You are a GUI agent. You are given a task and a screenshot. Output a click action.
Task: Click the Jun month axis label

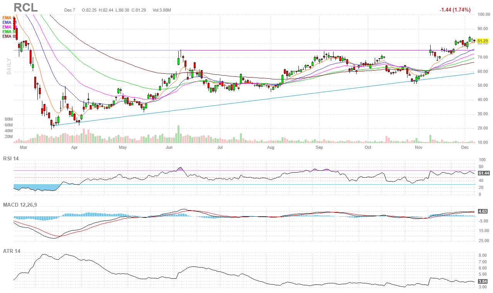[x=169, y=147]
